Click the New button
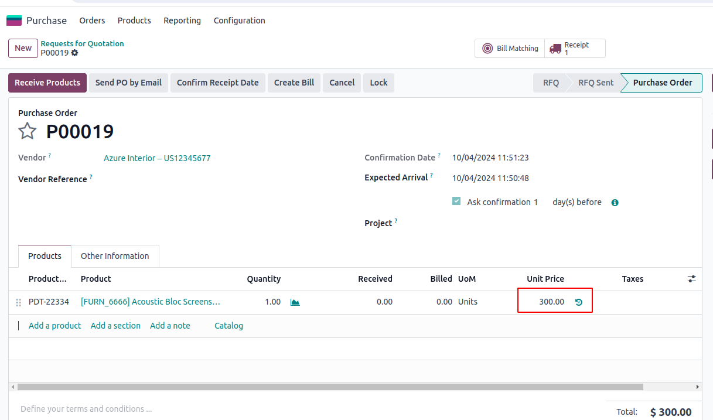The height and width of the screenshot is (420, 713). pyautogui.click(x=23, y=48)
